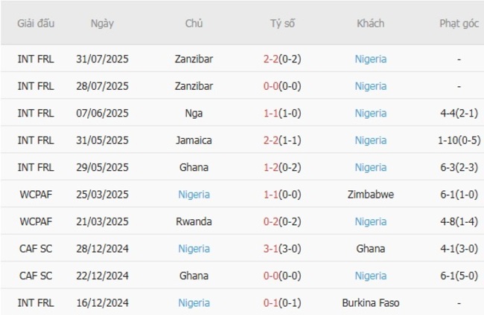Select the Nga team name in the 07/06/2025 row

(x=194, y=113)
